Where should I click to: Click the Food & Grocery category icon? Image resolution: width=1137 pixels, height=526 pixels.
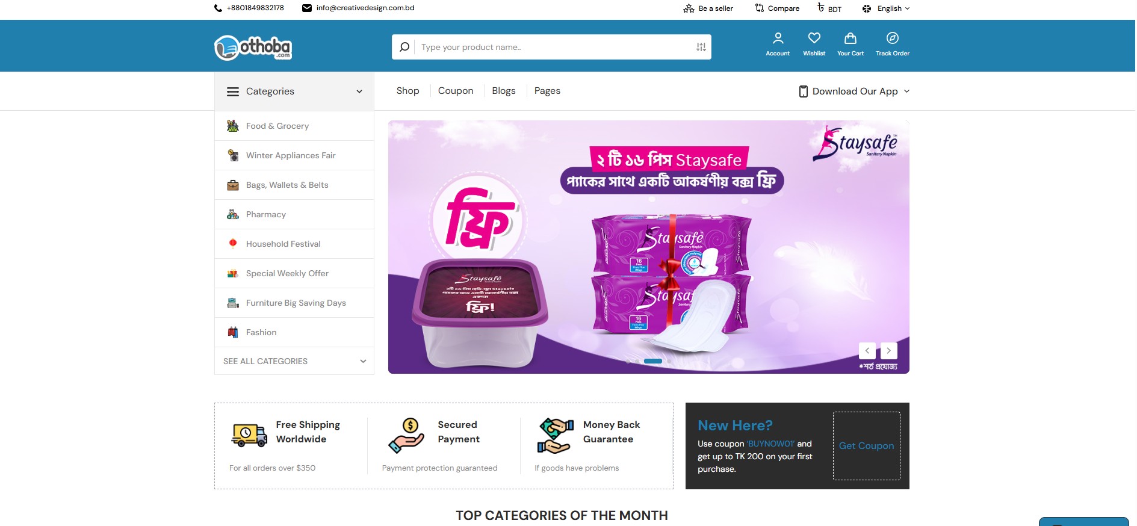coord(233,126)
